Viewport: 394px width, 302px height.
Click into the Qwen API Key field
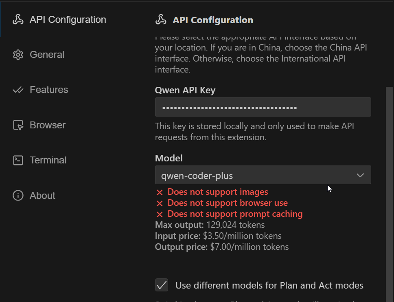(x=263, y=108)
